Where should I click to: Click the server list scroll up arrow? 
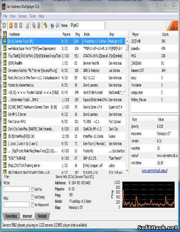coord(127,41)
